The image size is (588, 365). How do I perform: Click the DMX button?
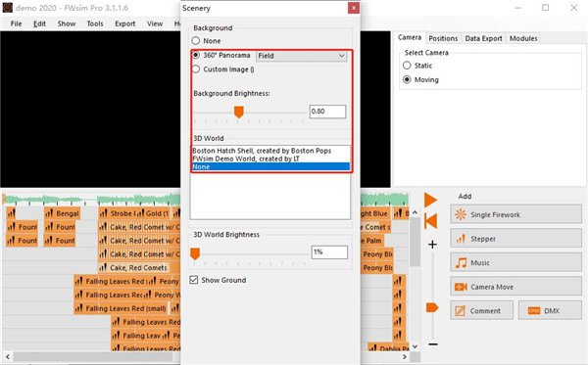[x=550, y=311]
